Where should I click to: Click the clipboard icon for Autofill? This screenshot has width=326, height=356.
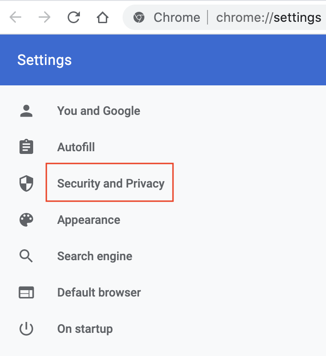pos(26,148)
